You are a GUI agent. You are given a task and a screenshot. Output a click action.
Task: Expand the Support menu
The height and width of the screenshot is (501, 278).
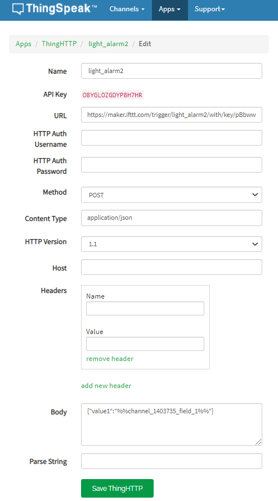click(x=209, y=9)
